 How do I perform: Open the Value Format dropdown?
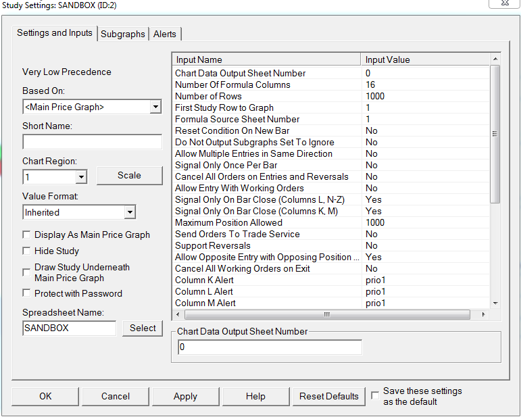130,212
